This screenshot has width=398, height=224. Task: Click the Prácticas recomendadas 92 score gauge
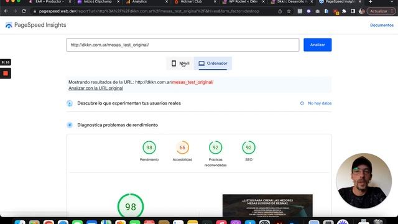(x=216, y=147)
